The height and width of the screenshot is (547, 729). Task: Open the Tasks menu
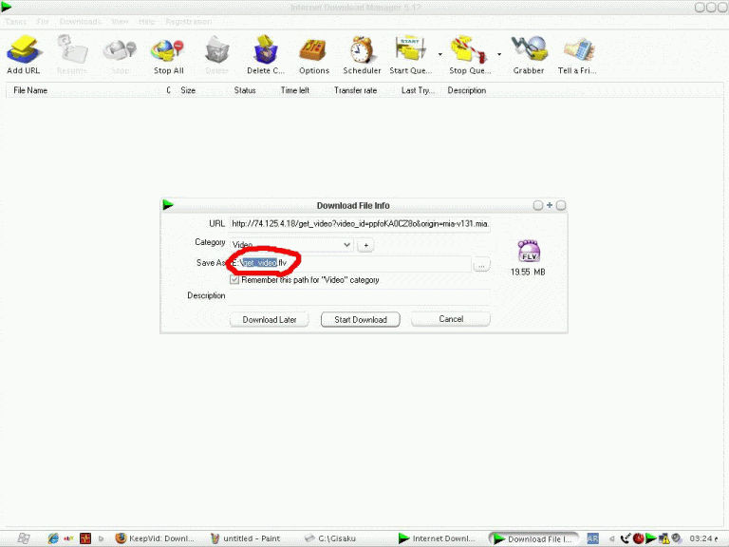pos(15,21)
